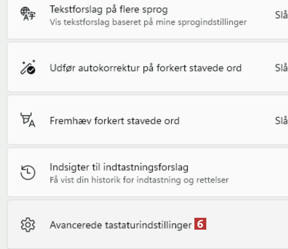Click 'Vis tekstforslag baseret på mine sprogindstillinger'

pos(148,22)
